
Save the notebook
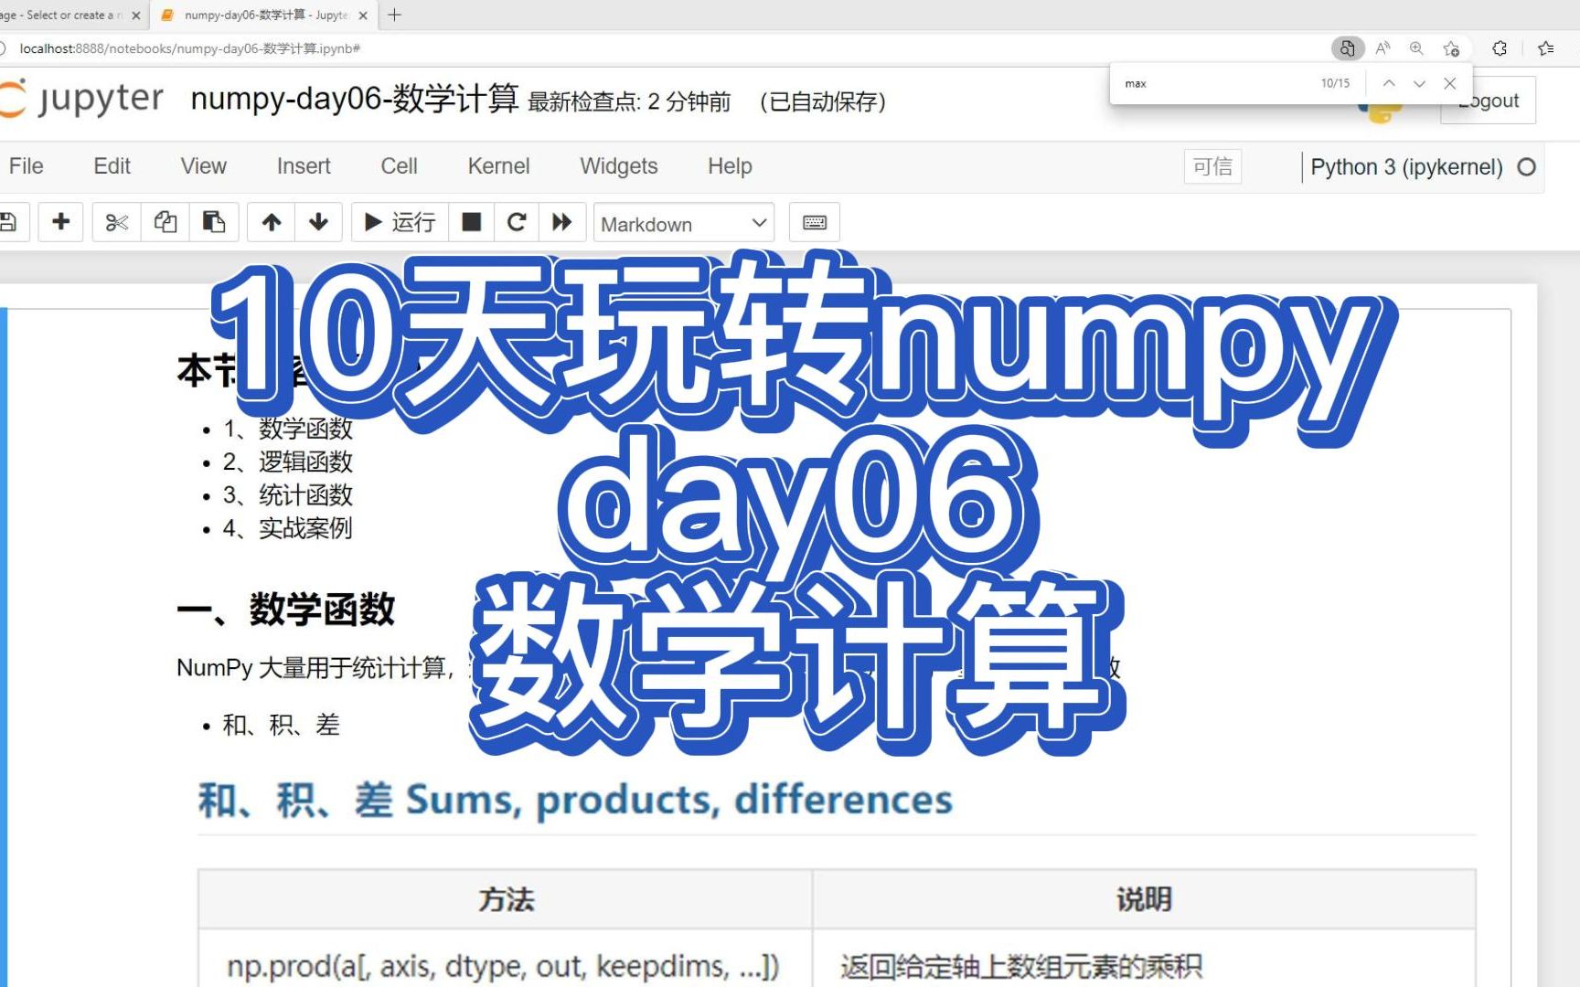(8, 222)
